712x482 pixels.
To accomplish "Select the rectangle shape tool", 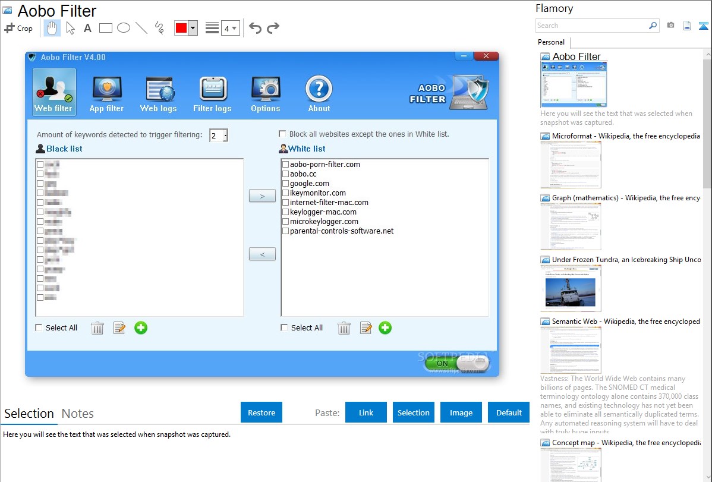I will click(x=105, y=28).
